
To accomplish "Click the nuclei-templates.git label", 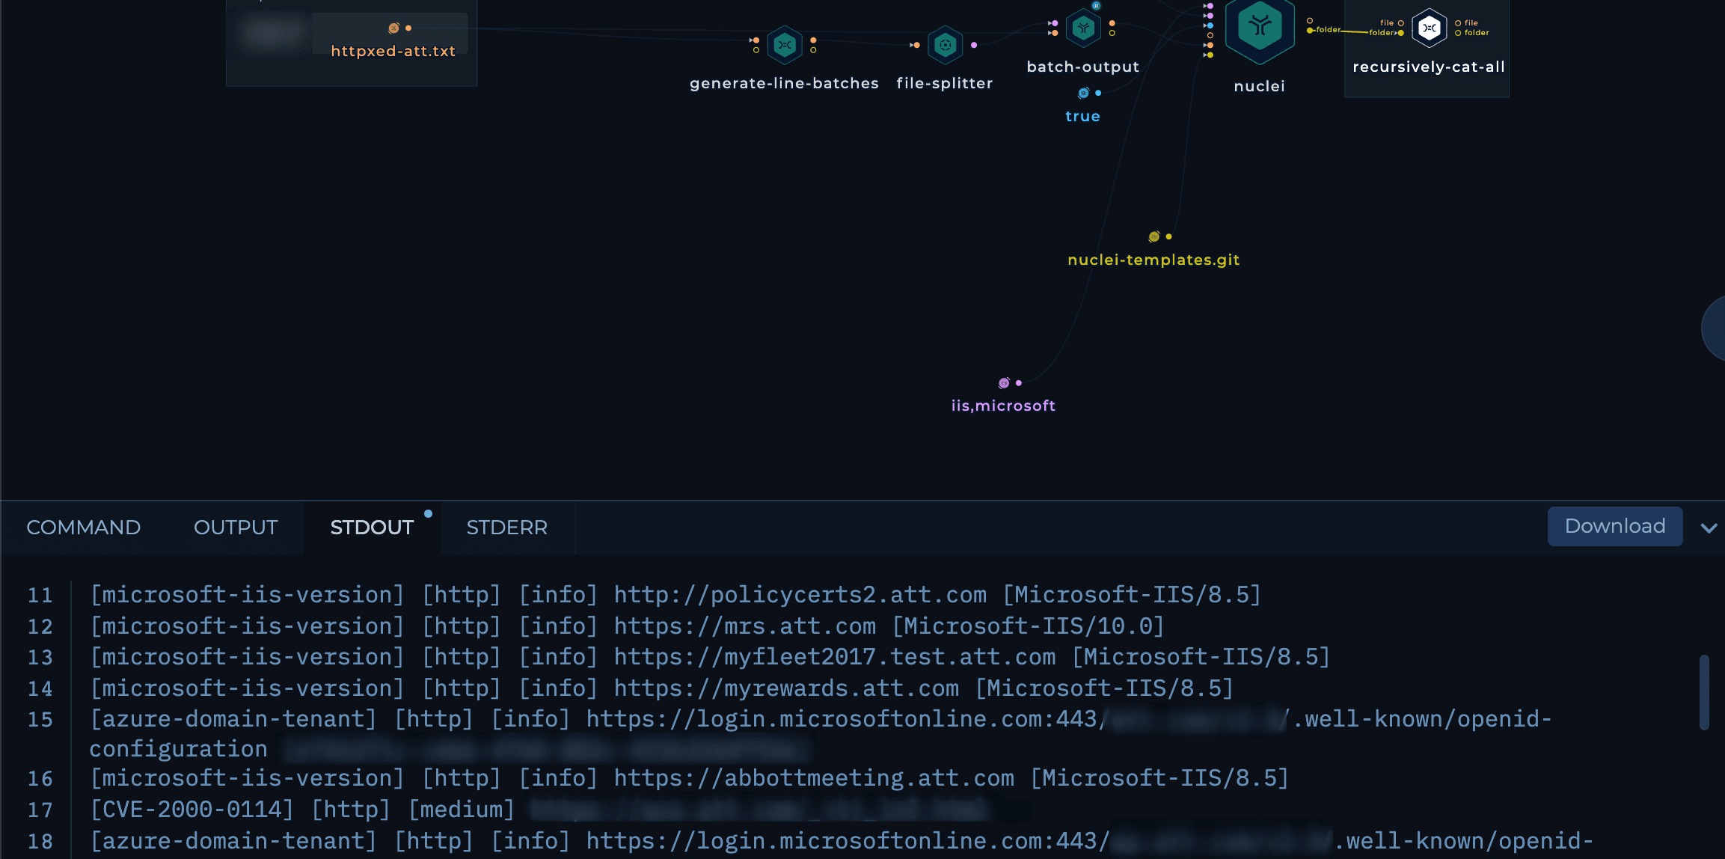I will (x=1153, y=260).
